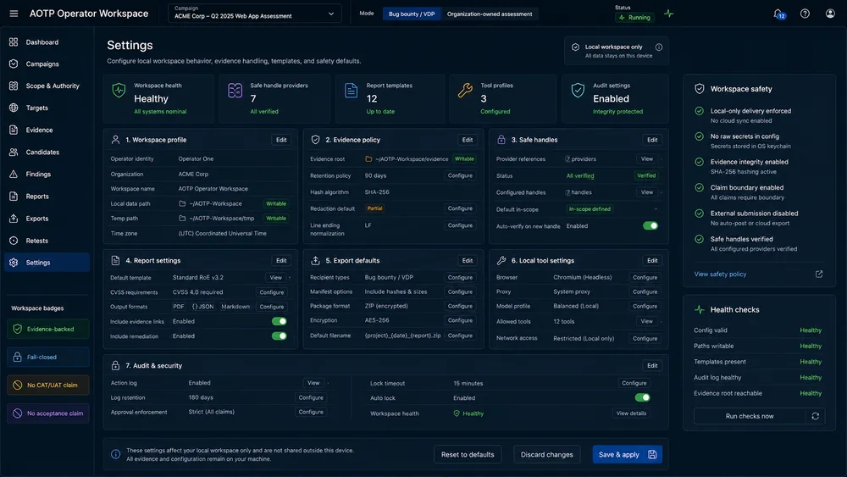Switch mode to Organization-owned assessment
The image size is (847, 477).
[x=490, y=14]
